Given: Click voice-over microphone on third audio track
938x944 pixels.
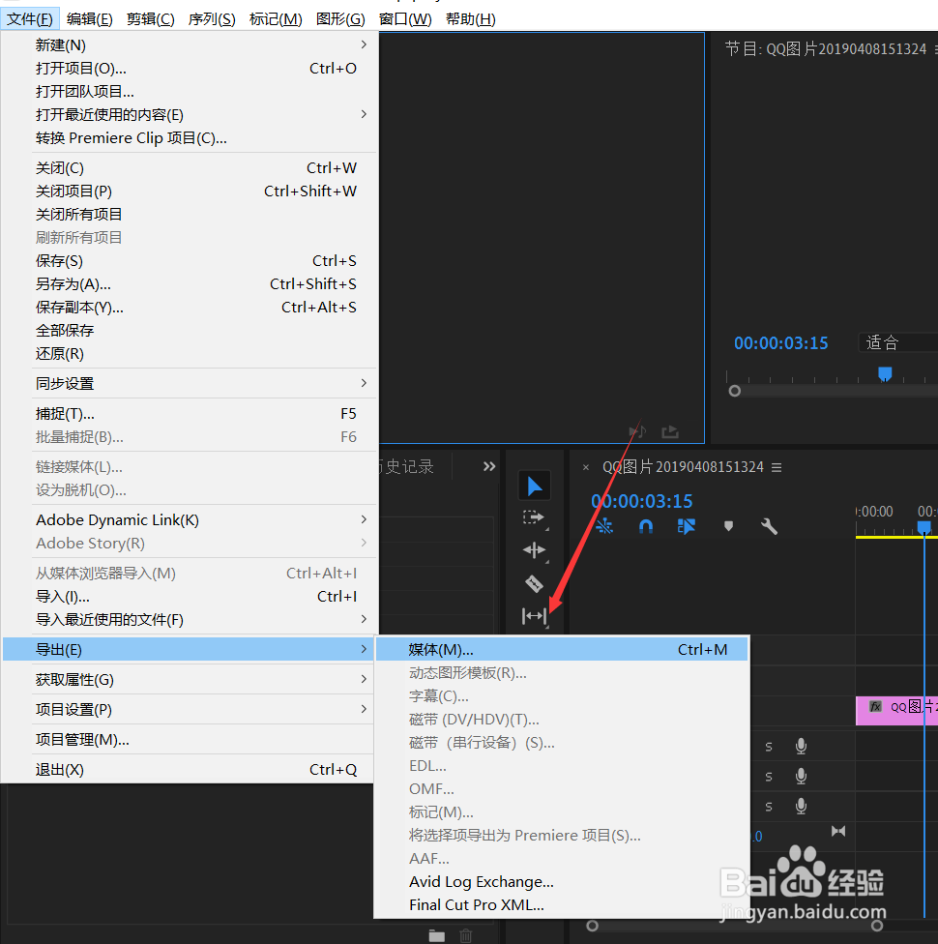Looking at the screenshot, I should click(x=801, y=806).
